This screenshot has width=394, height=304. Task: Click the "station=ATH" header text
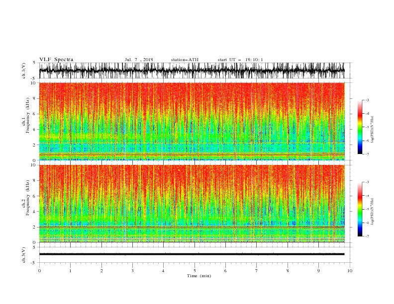[x=185, y=60]
